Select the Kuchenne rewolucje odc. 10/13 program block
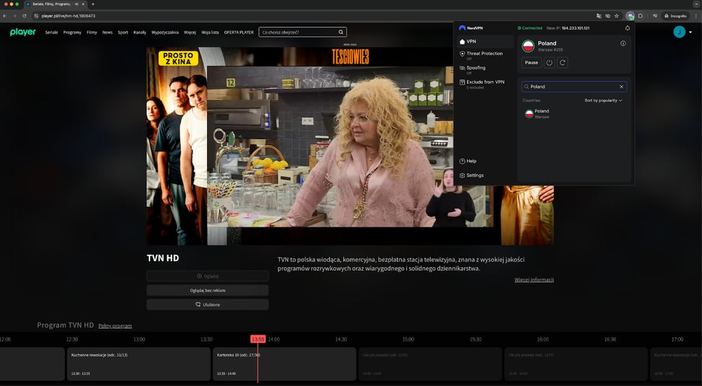 138,364
